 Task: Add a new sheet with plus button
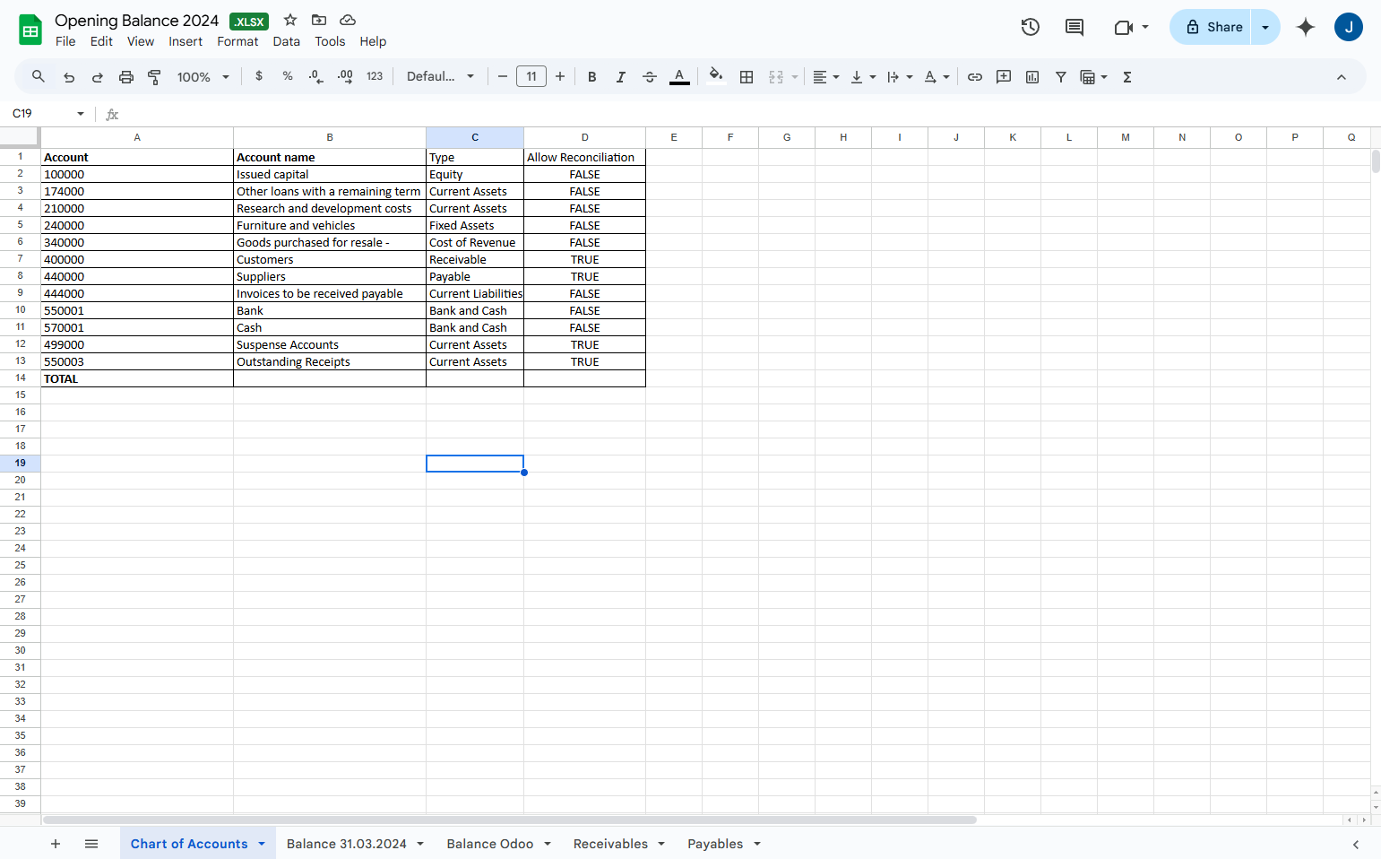pyautogui.click(x=56, y=844)
